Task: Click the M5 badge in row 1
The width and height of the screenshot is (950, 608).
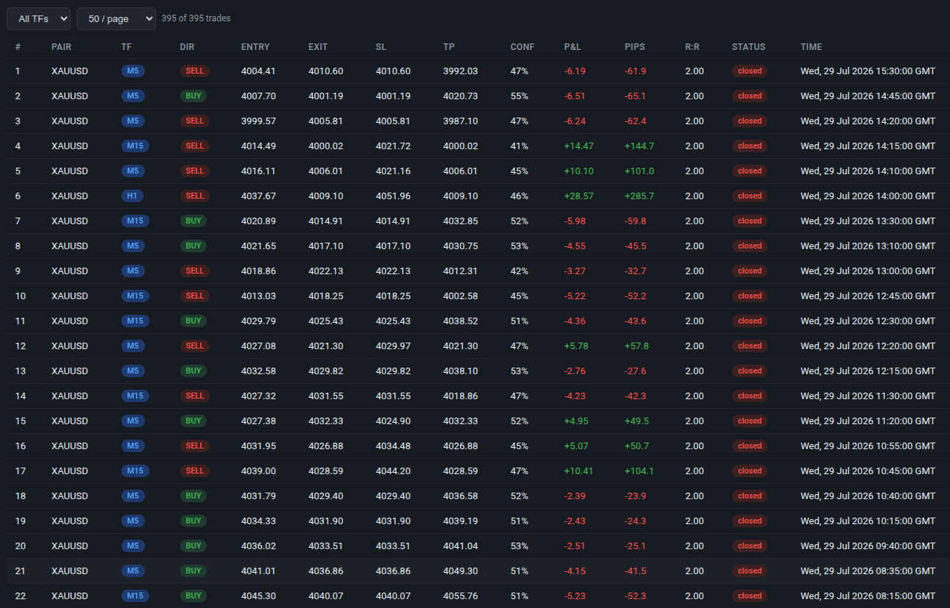Action: [x=133, y=71]
